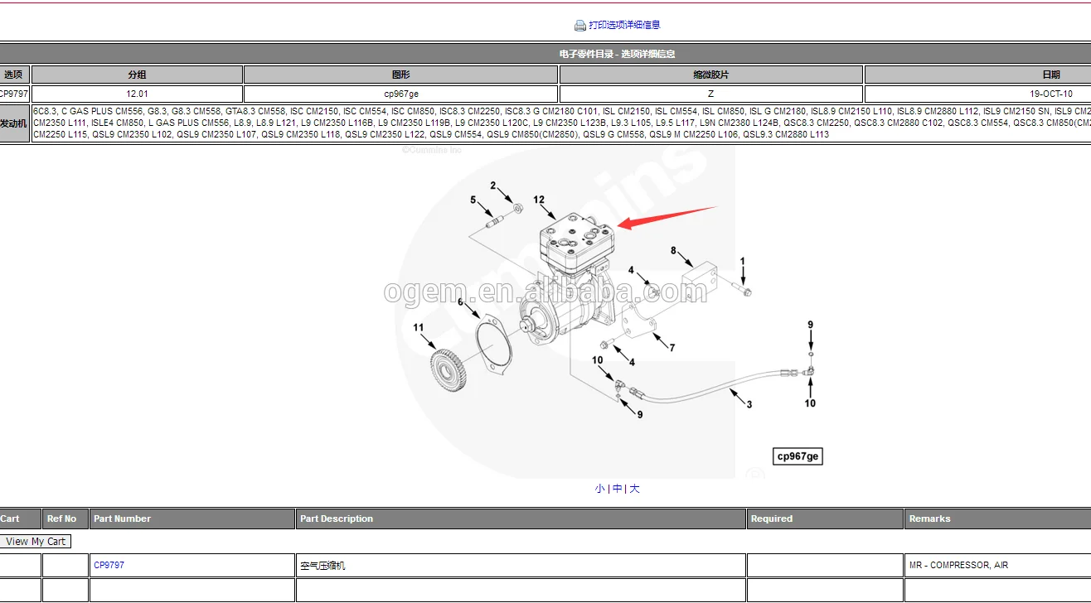
Task: Click part callout 11 near the gear
Action: [419, 328]
